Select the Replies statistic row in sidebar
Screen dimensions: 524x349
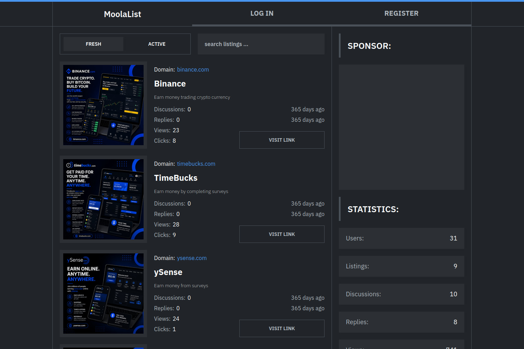[401, 322]
